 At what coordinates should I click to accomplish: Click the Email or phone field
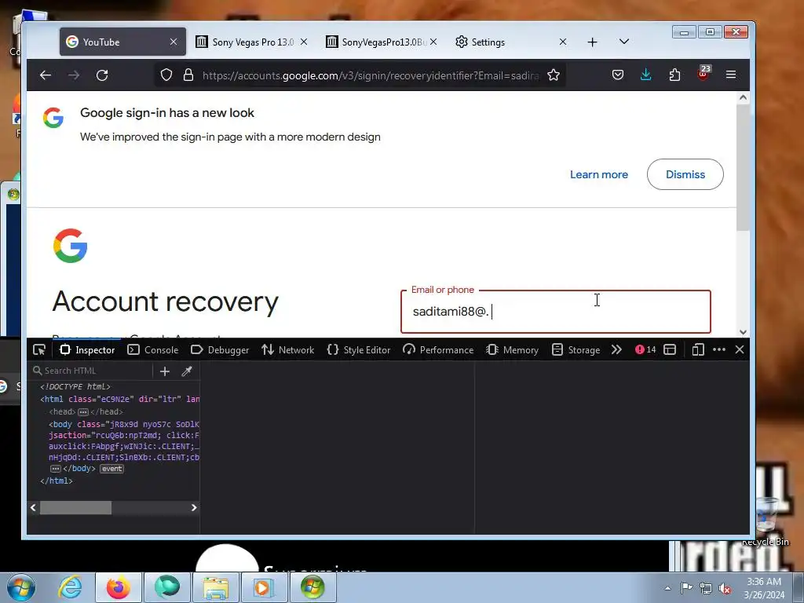556,312
